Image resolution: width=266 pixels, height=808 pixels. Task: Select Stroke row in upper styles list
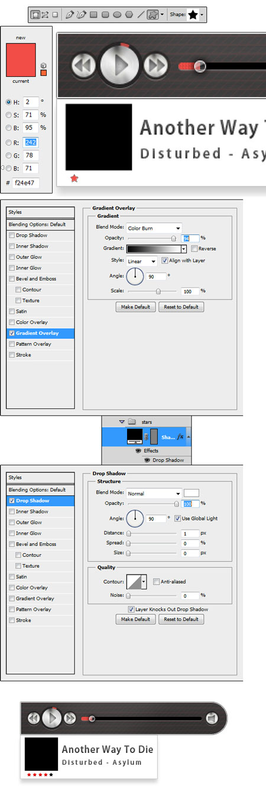pos(41,355)
